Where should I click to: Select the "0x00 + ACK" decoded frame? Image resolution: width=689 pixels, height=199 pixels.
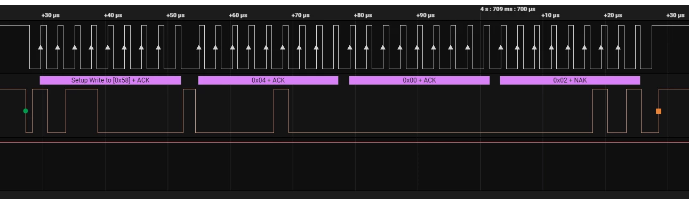point(419,80)
